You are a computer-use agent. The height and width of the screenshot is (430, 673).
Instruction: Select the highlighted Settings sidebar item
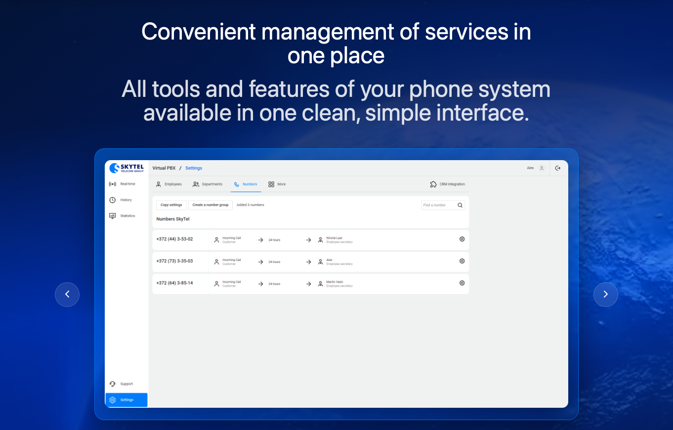[126, 400]
